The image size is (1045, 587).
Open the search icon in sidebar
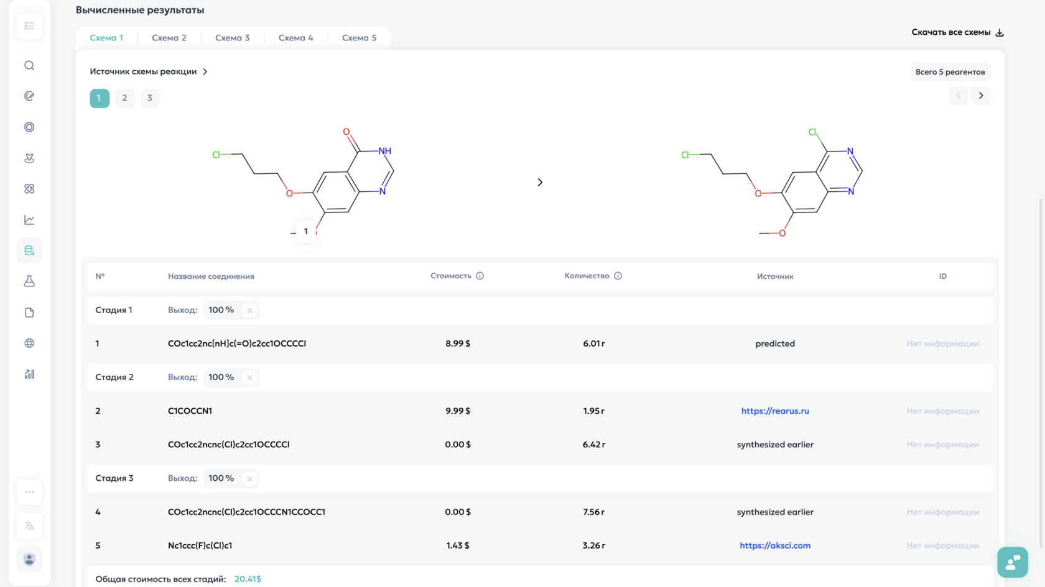coord(29,65)
